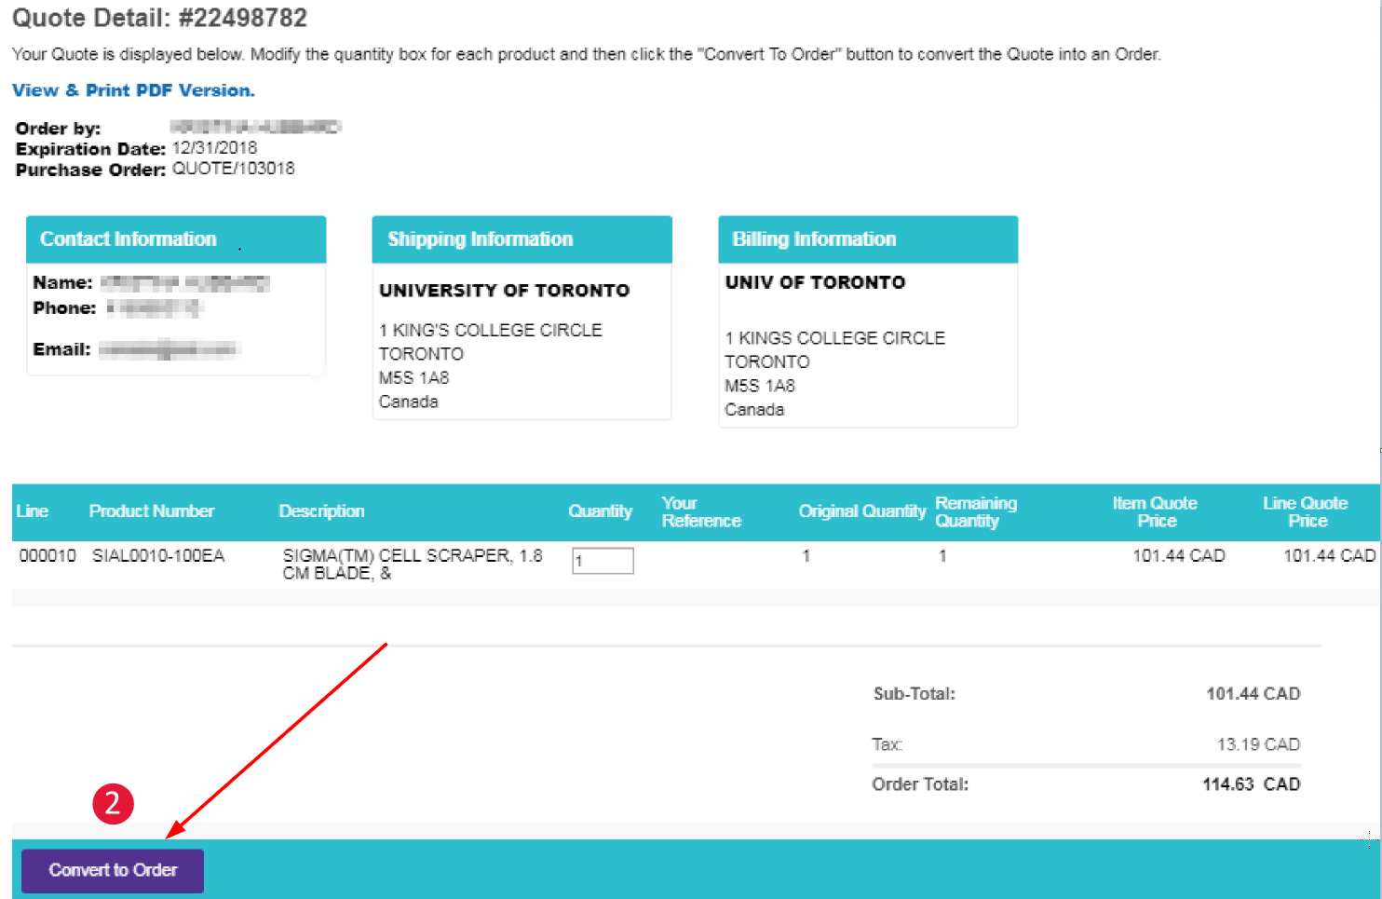Click the purchase order value QUOTE/103018

coord(233,169)
